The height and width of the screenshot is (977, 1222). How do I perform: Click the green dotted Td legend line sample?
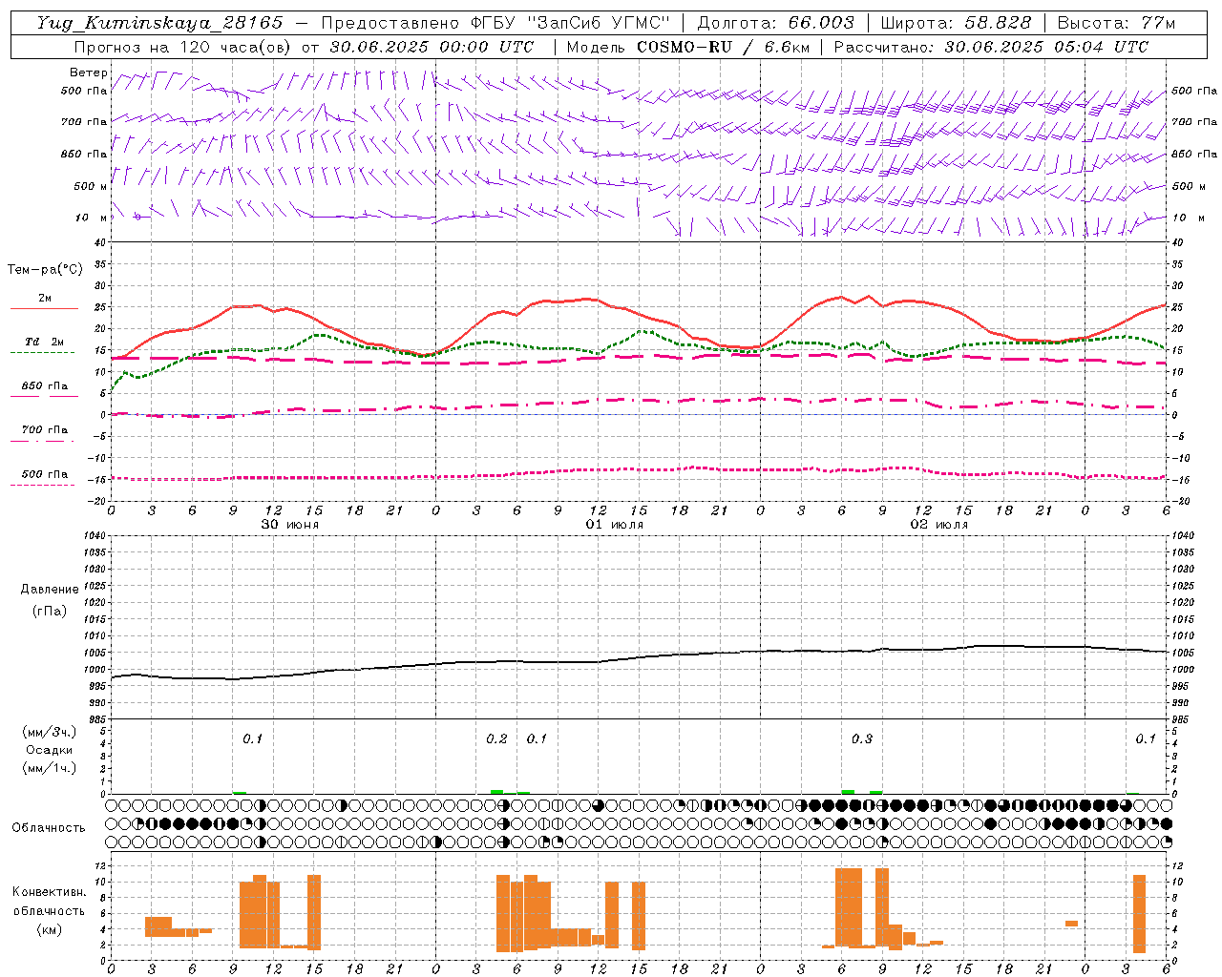tap(42, 353)
